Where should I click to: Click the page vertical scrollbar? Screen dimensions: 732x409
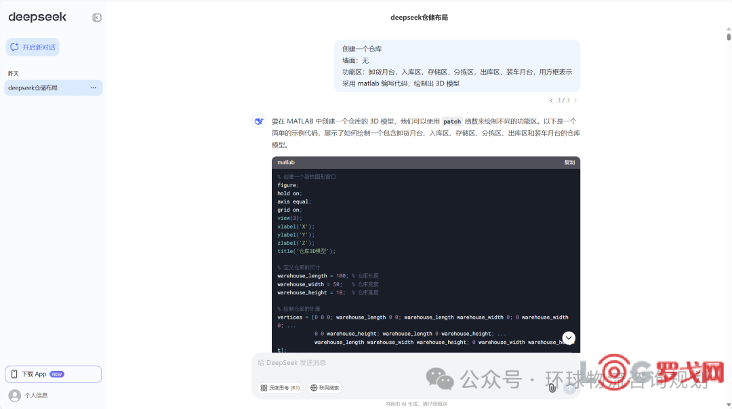(728, 37)
